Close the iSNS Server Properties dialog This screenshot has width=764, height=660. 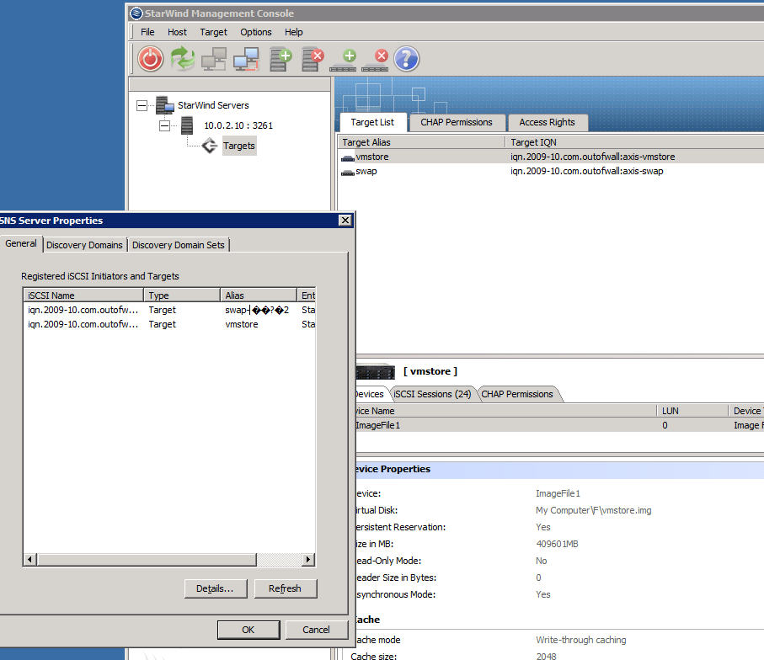[345, 221]
